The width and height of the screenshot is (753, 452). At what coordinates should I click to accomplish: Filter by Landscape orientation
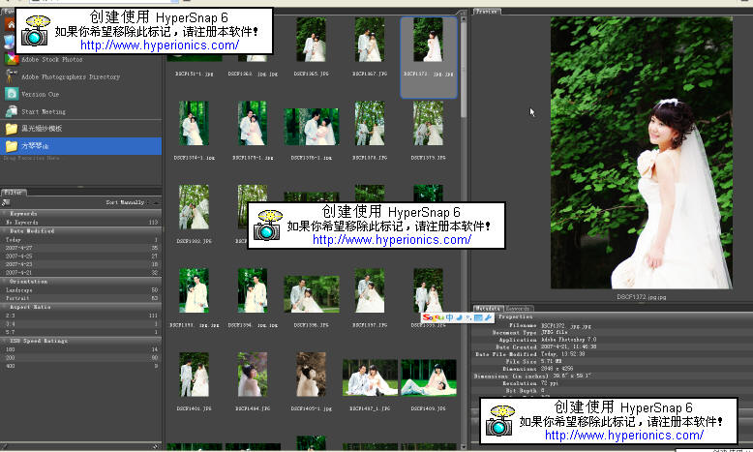click(x=80, y=289)
